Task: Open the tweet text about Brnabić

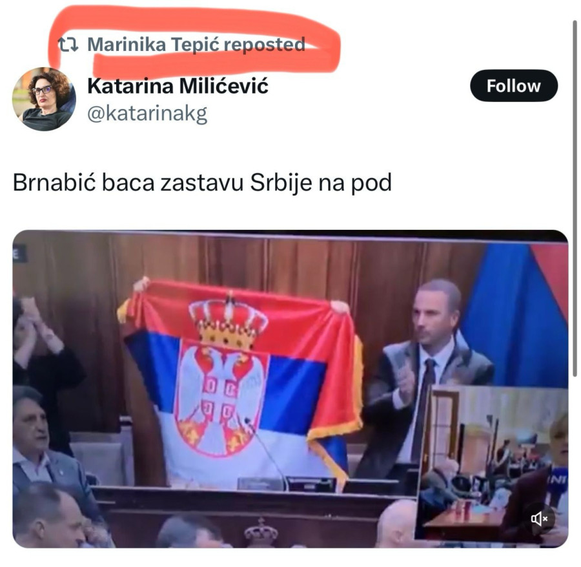Action: pyautogui.click(x=202, y=183)
